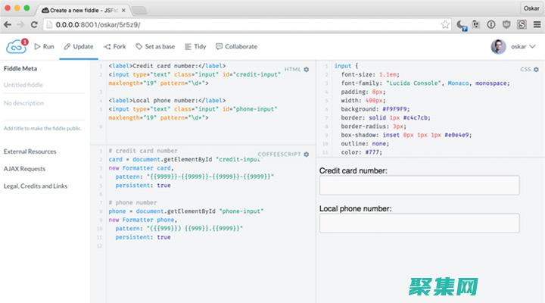545x303 pixels.
Task: Open a new browser tab
Action: click(139, 11)
